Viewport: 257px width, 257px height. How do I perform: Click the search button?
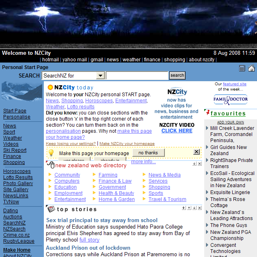[177, 76]
